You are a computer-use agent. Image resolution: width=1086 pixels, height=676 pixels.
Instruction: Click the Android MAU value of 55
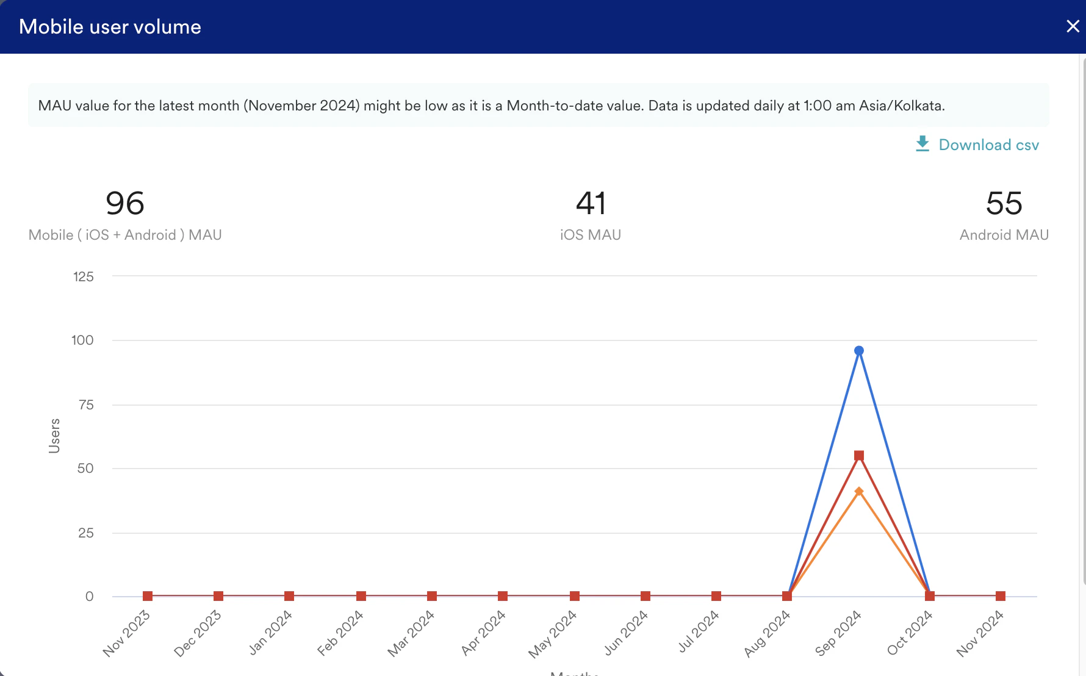coord(1004,204)
